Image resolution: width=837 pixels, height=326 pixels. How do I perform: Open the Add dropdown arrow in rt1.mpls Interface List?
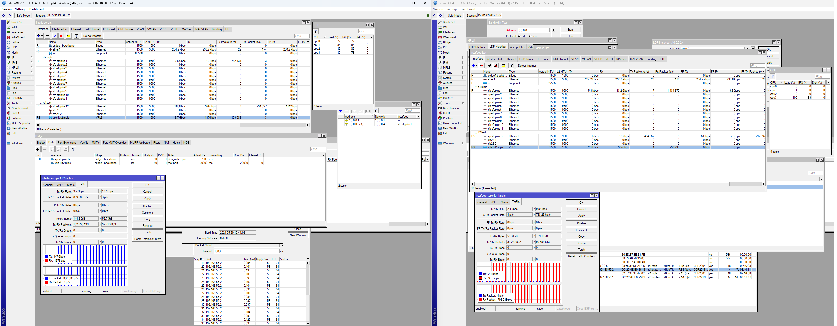coord(42,36)
